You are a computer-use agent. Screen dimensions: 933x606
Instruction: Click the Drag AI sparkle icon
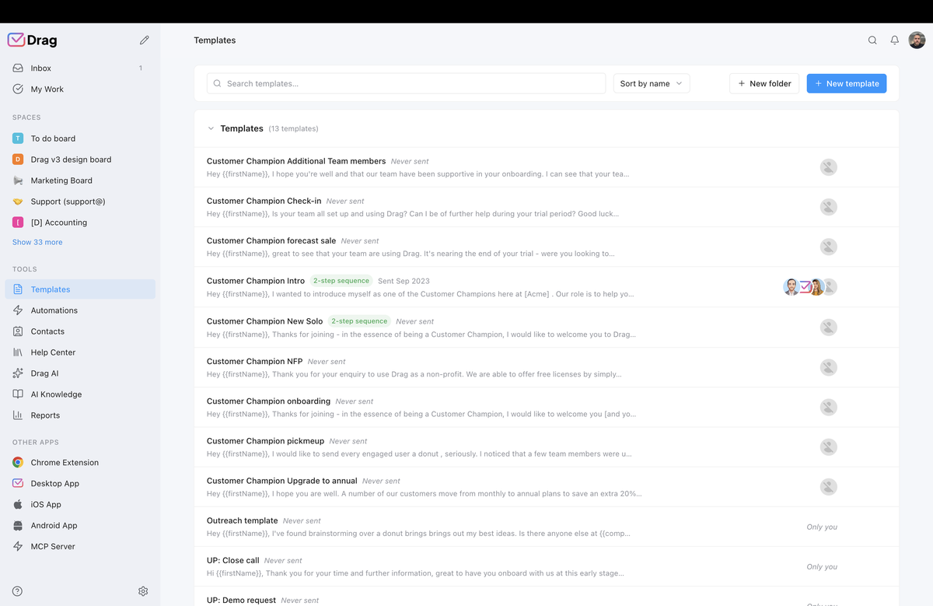18,373
